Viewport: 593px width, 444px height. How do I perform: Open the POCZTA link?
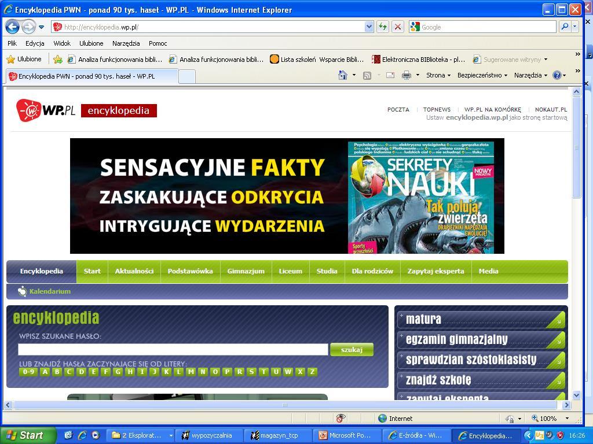pos(398,109)
